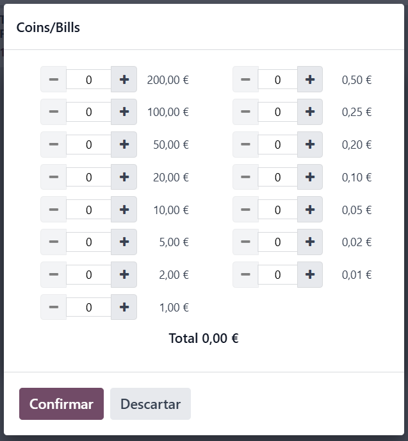Click plus for the 20,00 € denomination
This screenshot has width=408, height=441.
tap(124, 177)
